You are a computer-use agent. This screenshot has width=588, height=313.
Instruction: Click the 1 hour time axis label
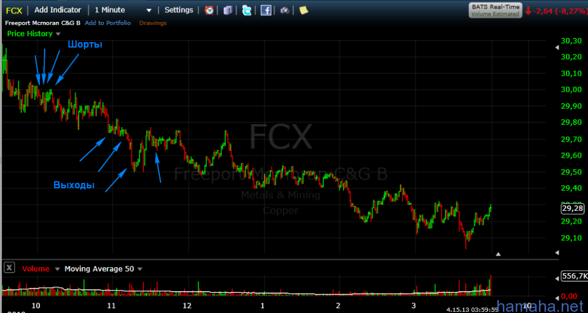pos(263,305)
